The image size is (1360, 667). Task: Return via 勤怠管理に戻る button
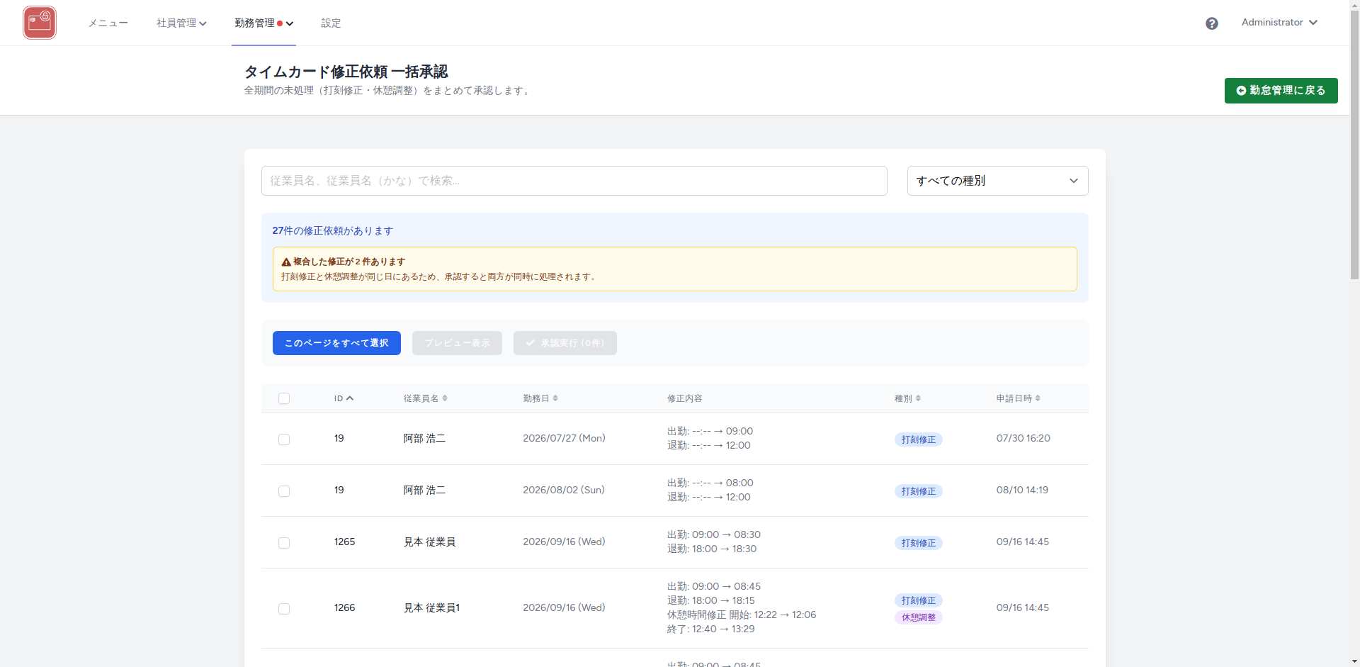tap(1281, 91)
